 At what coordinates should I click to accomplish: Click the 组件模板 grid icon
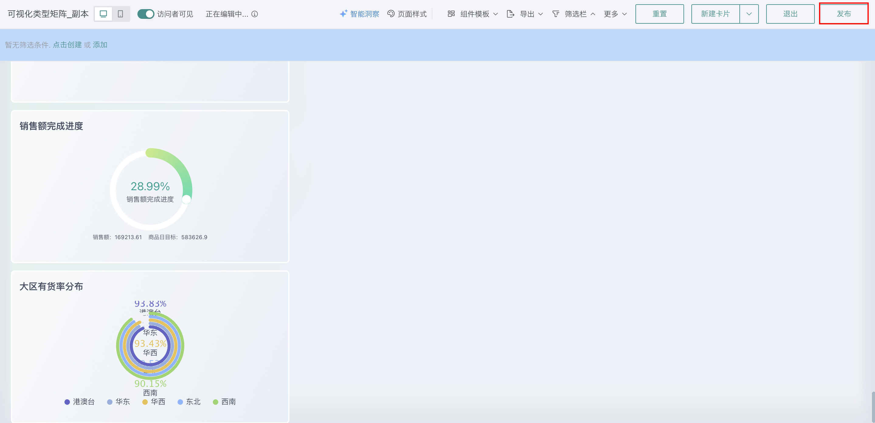(451, 14)
